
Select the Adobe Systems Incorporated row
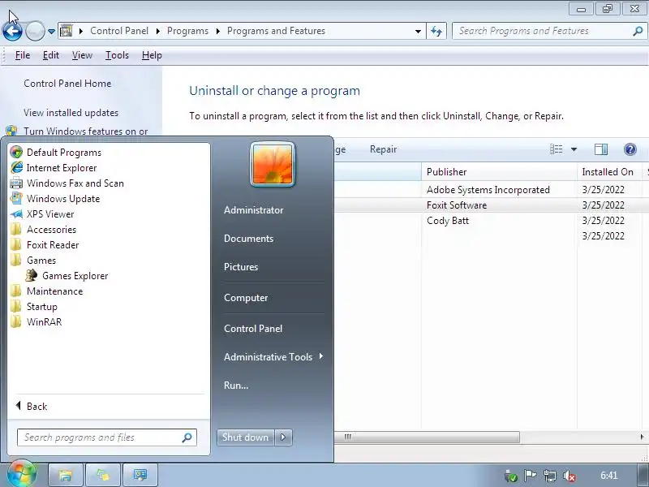pos(488,190)
